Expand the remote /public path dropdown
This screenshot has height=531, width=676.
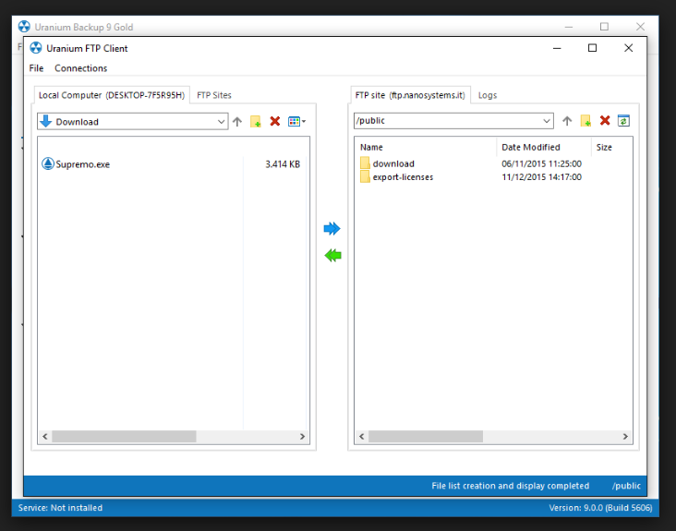(x=547, y=121)
